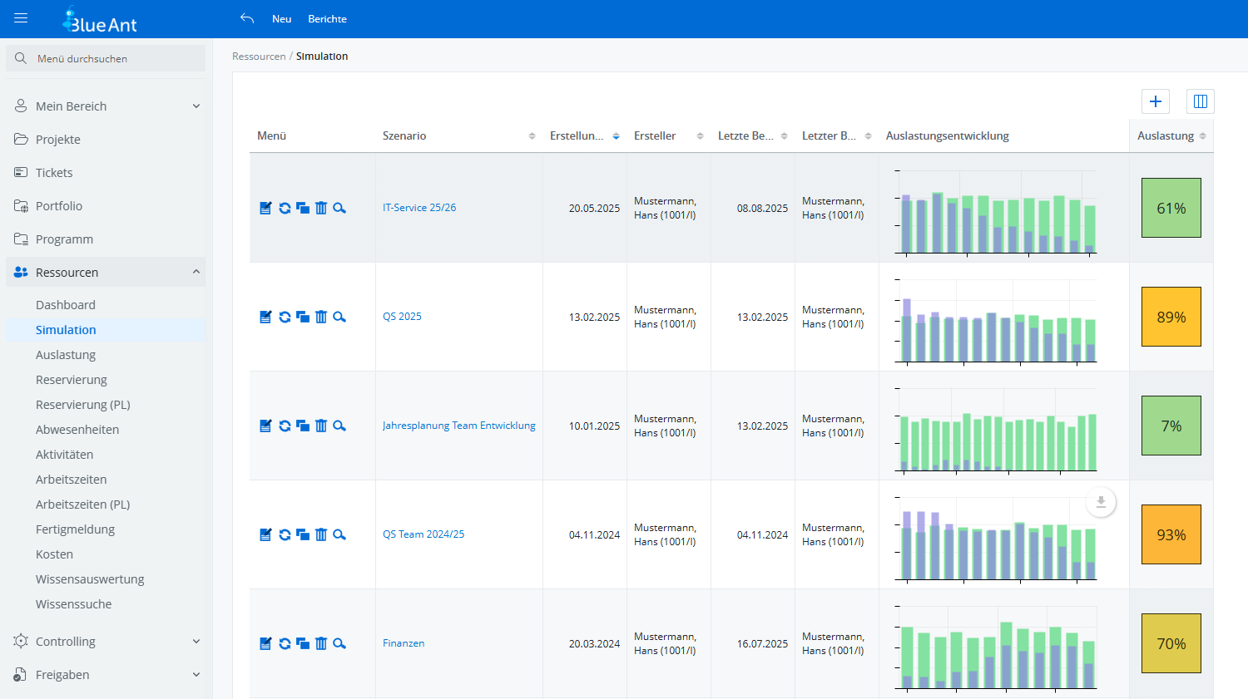Open magnifier view for Finanzen scenario
The image size is (1248, 699).
pyautogui.click(x=339, y=643)
